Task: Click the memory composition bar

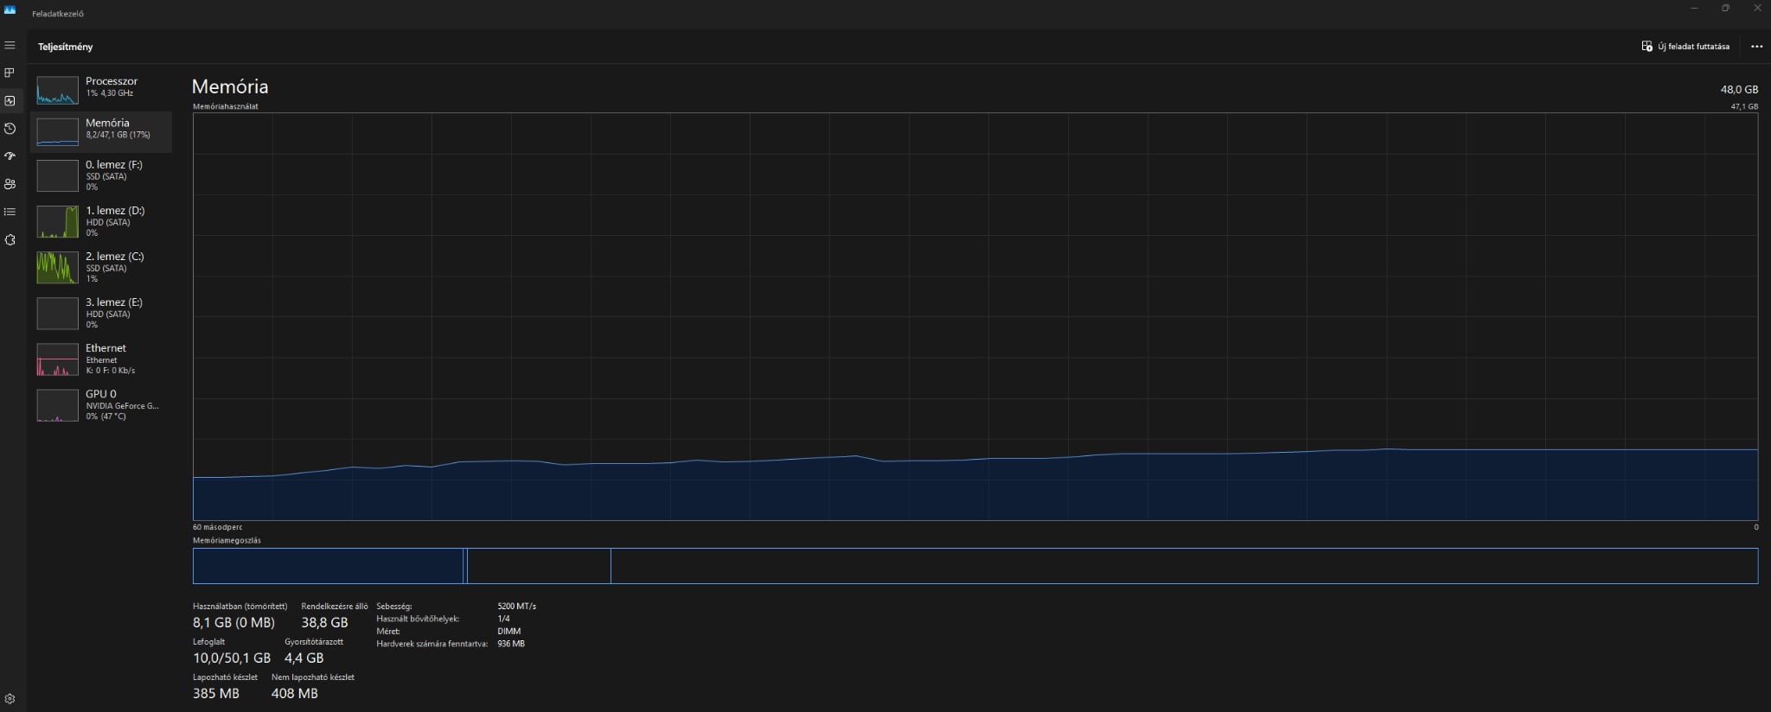Action: (x=975, y=566)
